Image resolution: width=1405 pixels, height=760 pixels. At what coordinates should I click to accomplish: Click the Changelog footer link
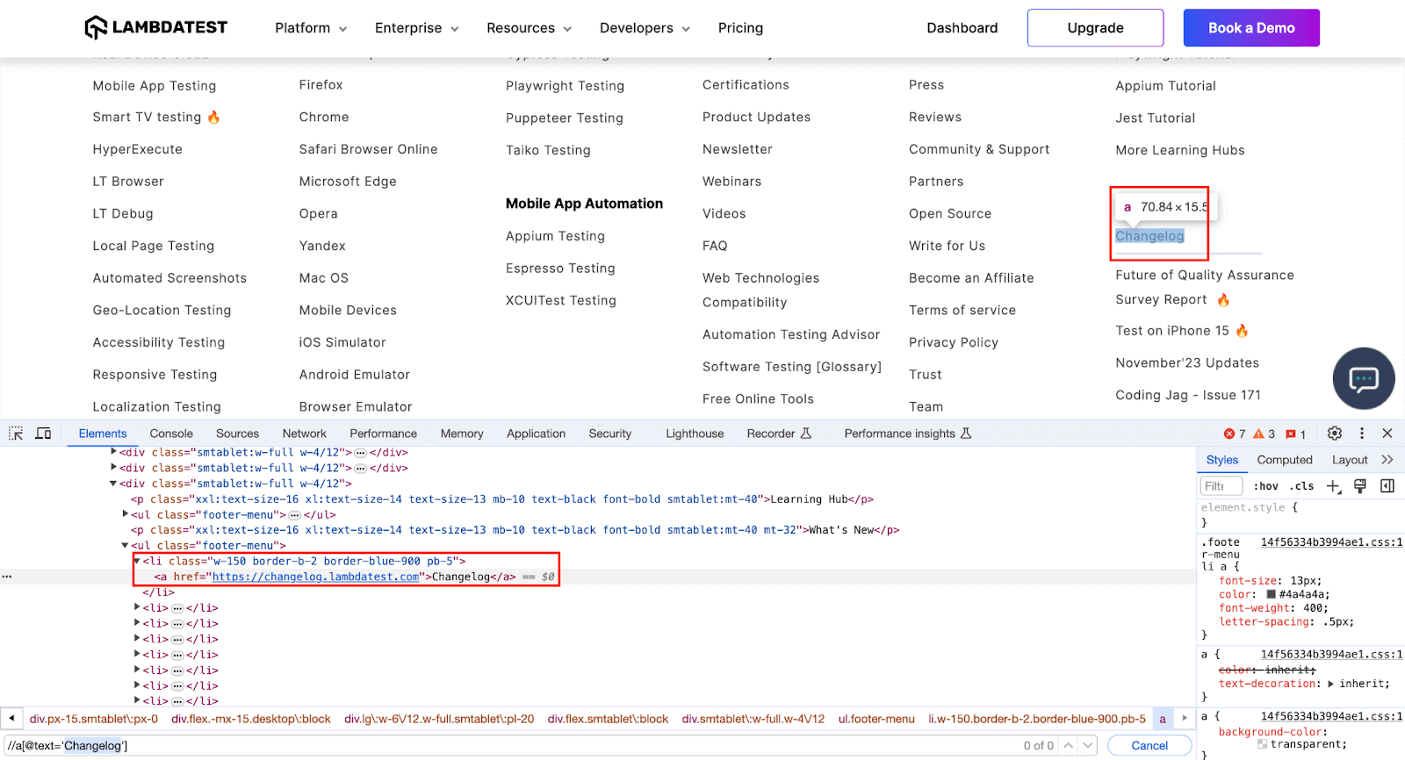[1149, 236]
